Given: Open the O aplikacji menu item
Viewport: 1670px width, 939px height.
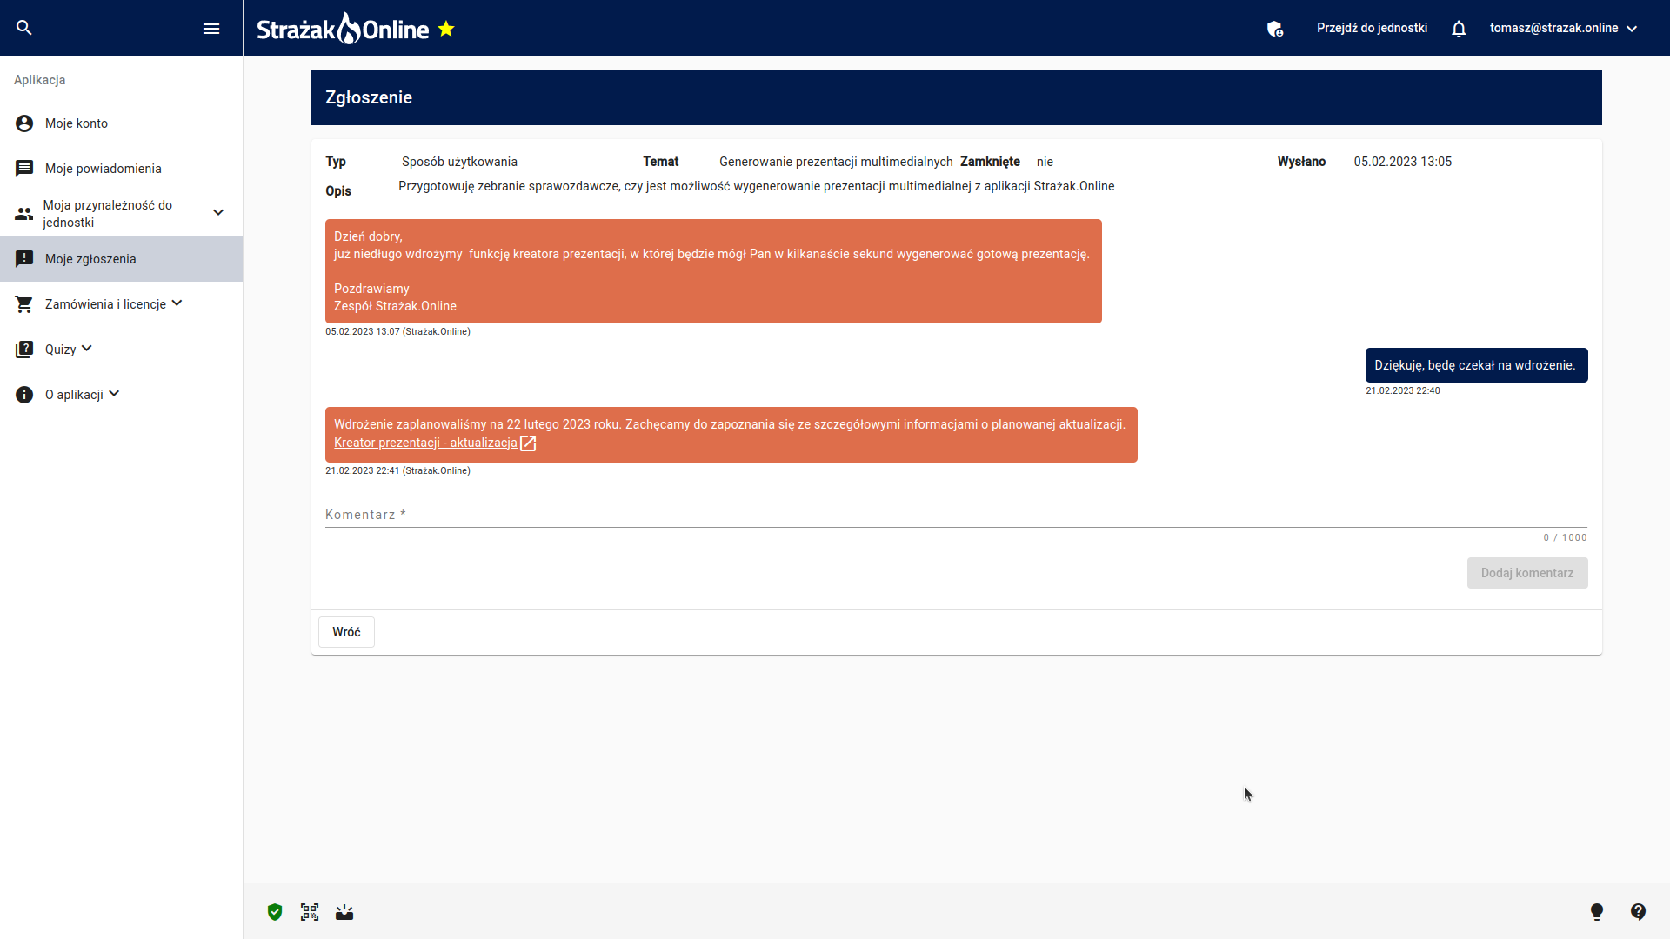Looking at the screenshot, I should [x=122, y=395].
